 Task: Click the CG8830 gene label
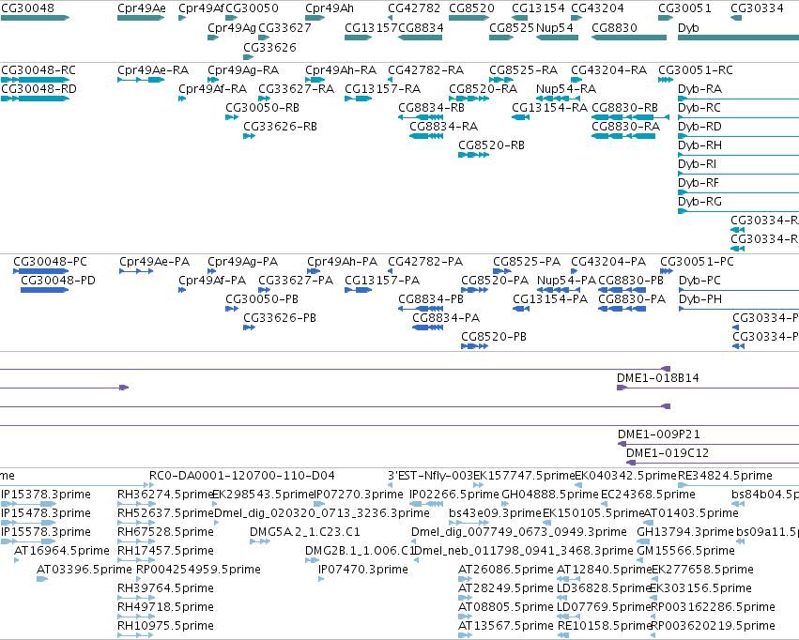click(x=614, y=28)
